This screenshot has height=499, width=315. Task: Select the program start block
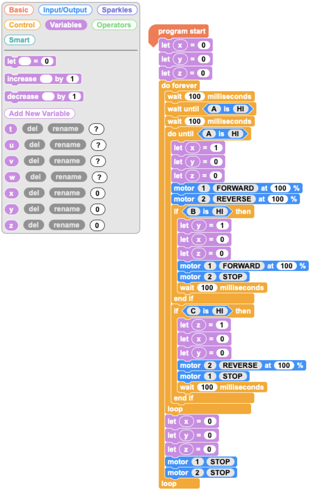182,31
